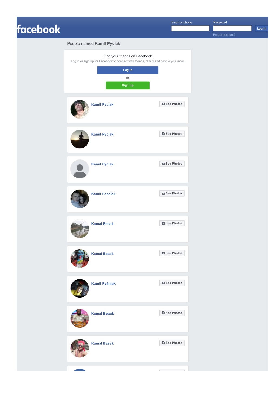Click See Photos for the first Kamil Pyciak
The width and height of the screenshot is (277, 393).
[172, 104]
